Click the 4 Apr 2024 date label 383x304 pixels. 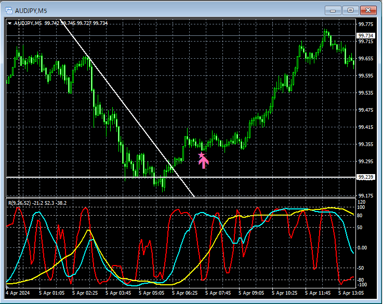click(x=18, y=293)
